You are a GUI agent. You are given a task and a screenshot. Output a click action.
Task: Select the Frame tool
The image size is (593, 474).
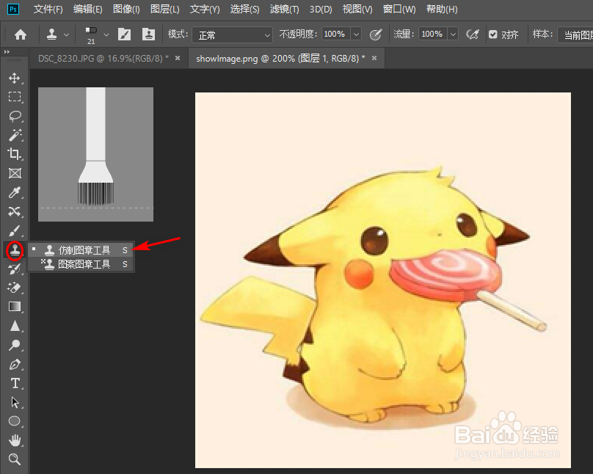tap(15, 173)
